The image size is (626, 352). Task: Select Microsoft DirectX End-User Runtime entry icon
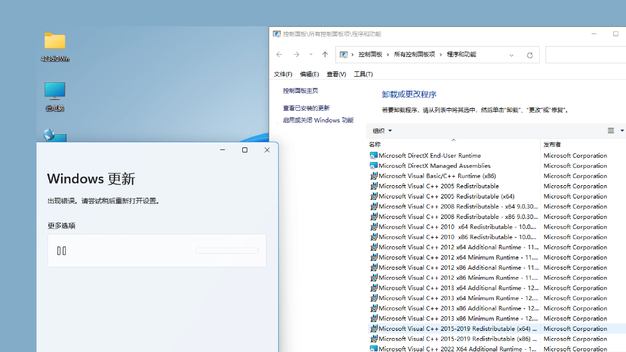(x=373, y=155)
